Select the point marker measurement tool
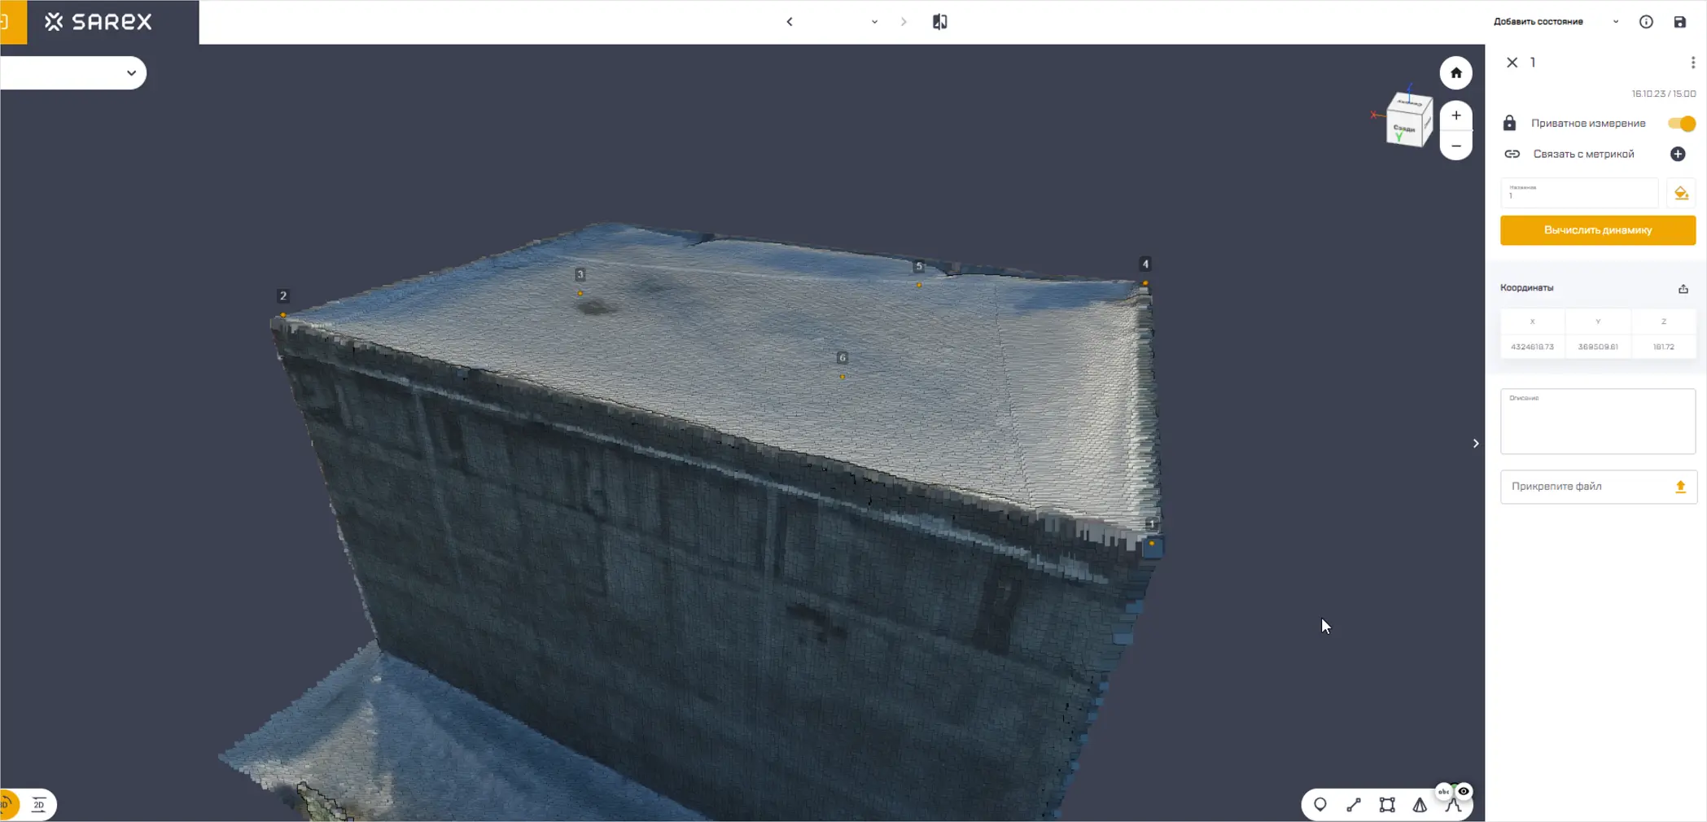Viewport: 1707px width, 822px height. 1320,805
